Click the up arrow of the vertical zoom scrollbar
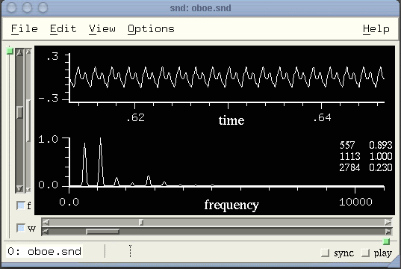 [x=19, y=52]
